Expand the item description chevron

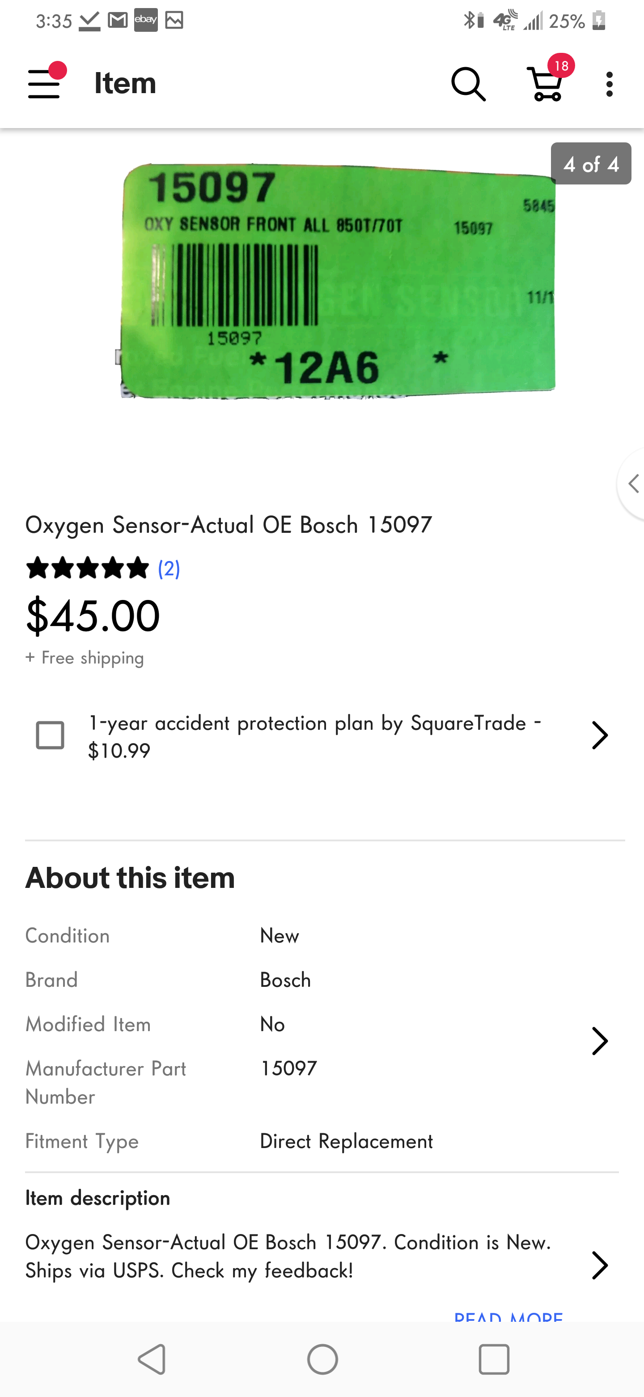coord(600,1265)
